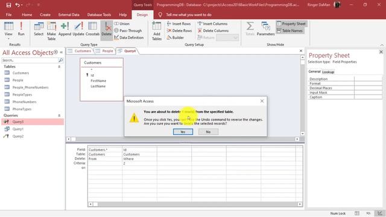Choose the Update query type

(x=78, y=29)
